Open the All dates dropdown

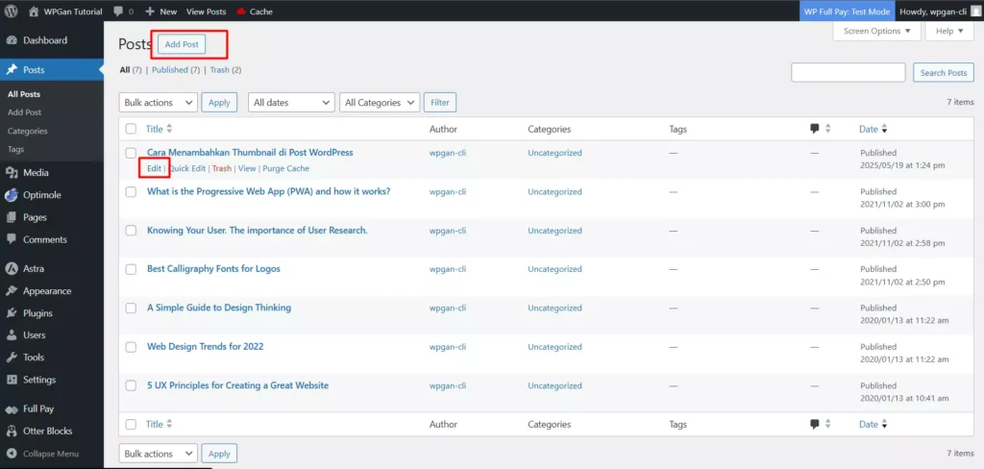coord(292,102)
